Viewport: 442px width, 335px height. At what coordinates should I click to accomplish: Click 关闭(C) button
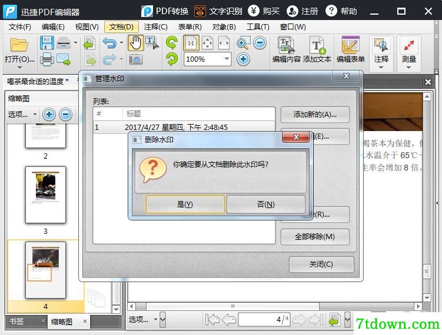[321, 264]
